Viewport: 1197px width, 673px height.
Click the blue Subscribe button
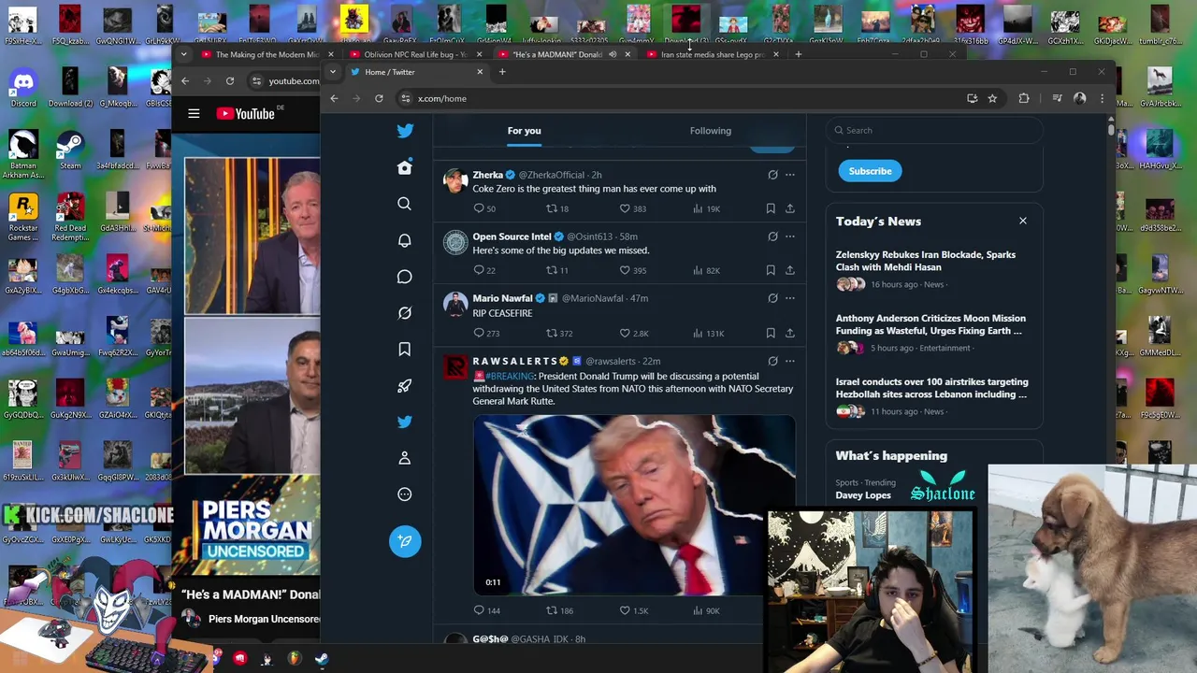[x=871, y=171]
